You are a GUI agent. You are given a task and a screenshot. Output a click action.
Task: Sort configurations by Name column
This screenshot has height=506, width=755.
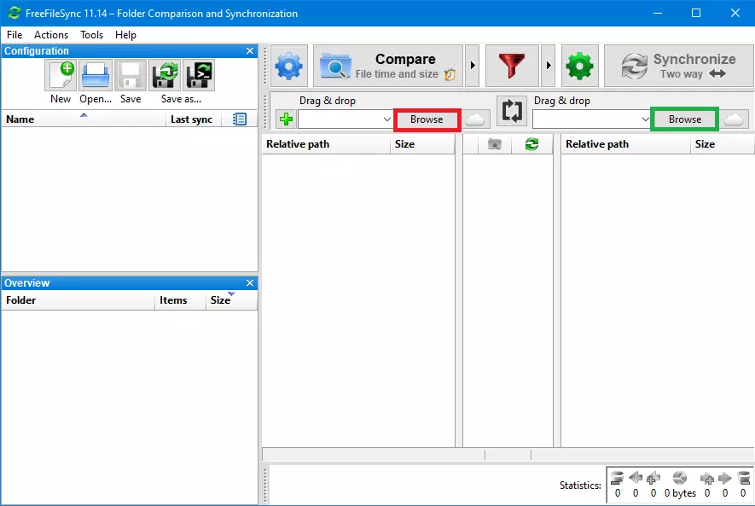click(x=84, y=119)
